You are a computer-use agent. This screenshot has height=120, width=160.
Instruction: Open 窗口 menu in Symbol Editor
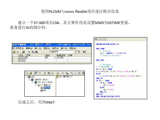coord(64,48)
